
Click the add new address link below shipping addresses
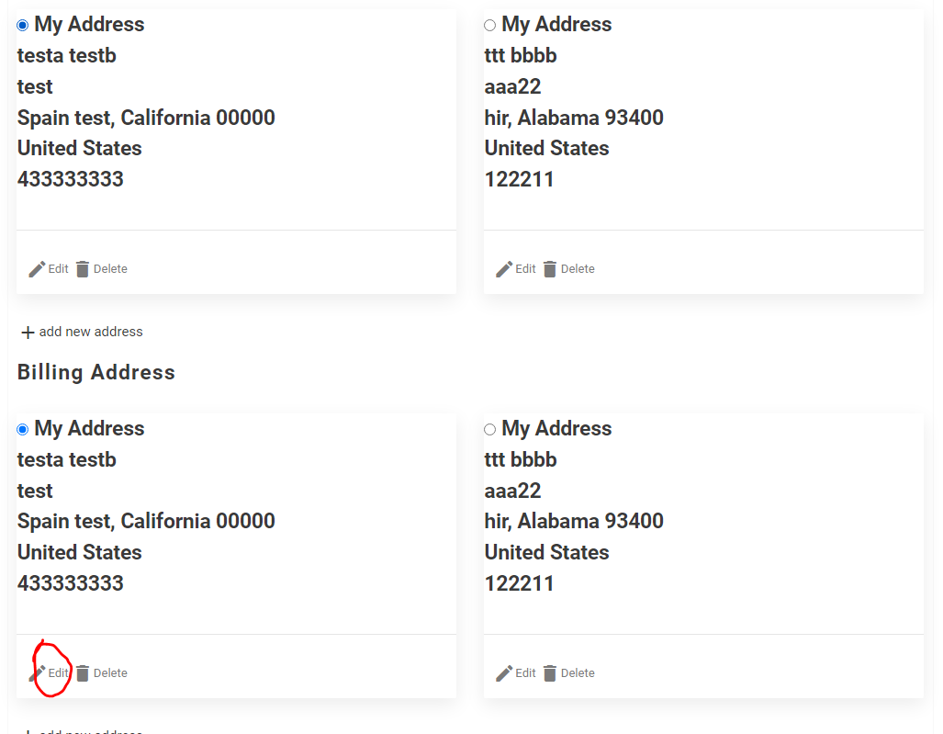click(x=90, y=332)
